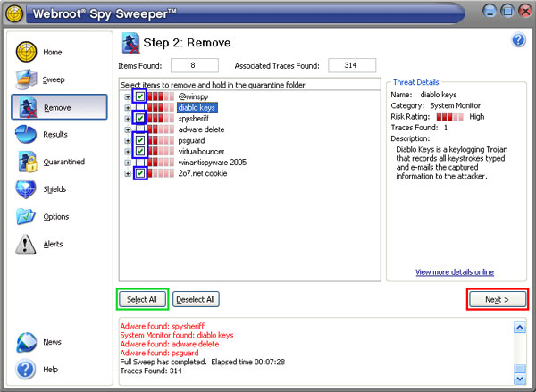536x392 pixels.
Task: Click the Next > button
Action: (x=498, y=299)
